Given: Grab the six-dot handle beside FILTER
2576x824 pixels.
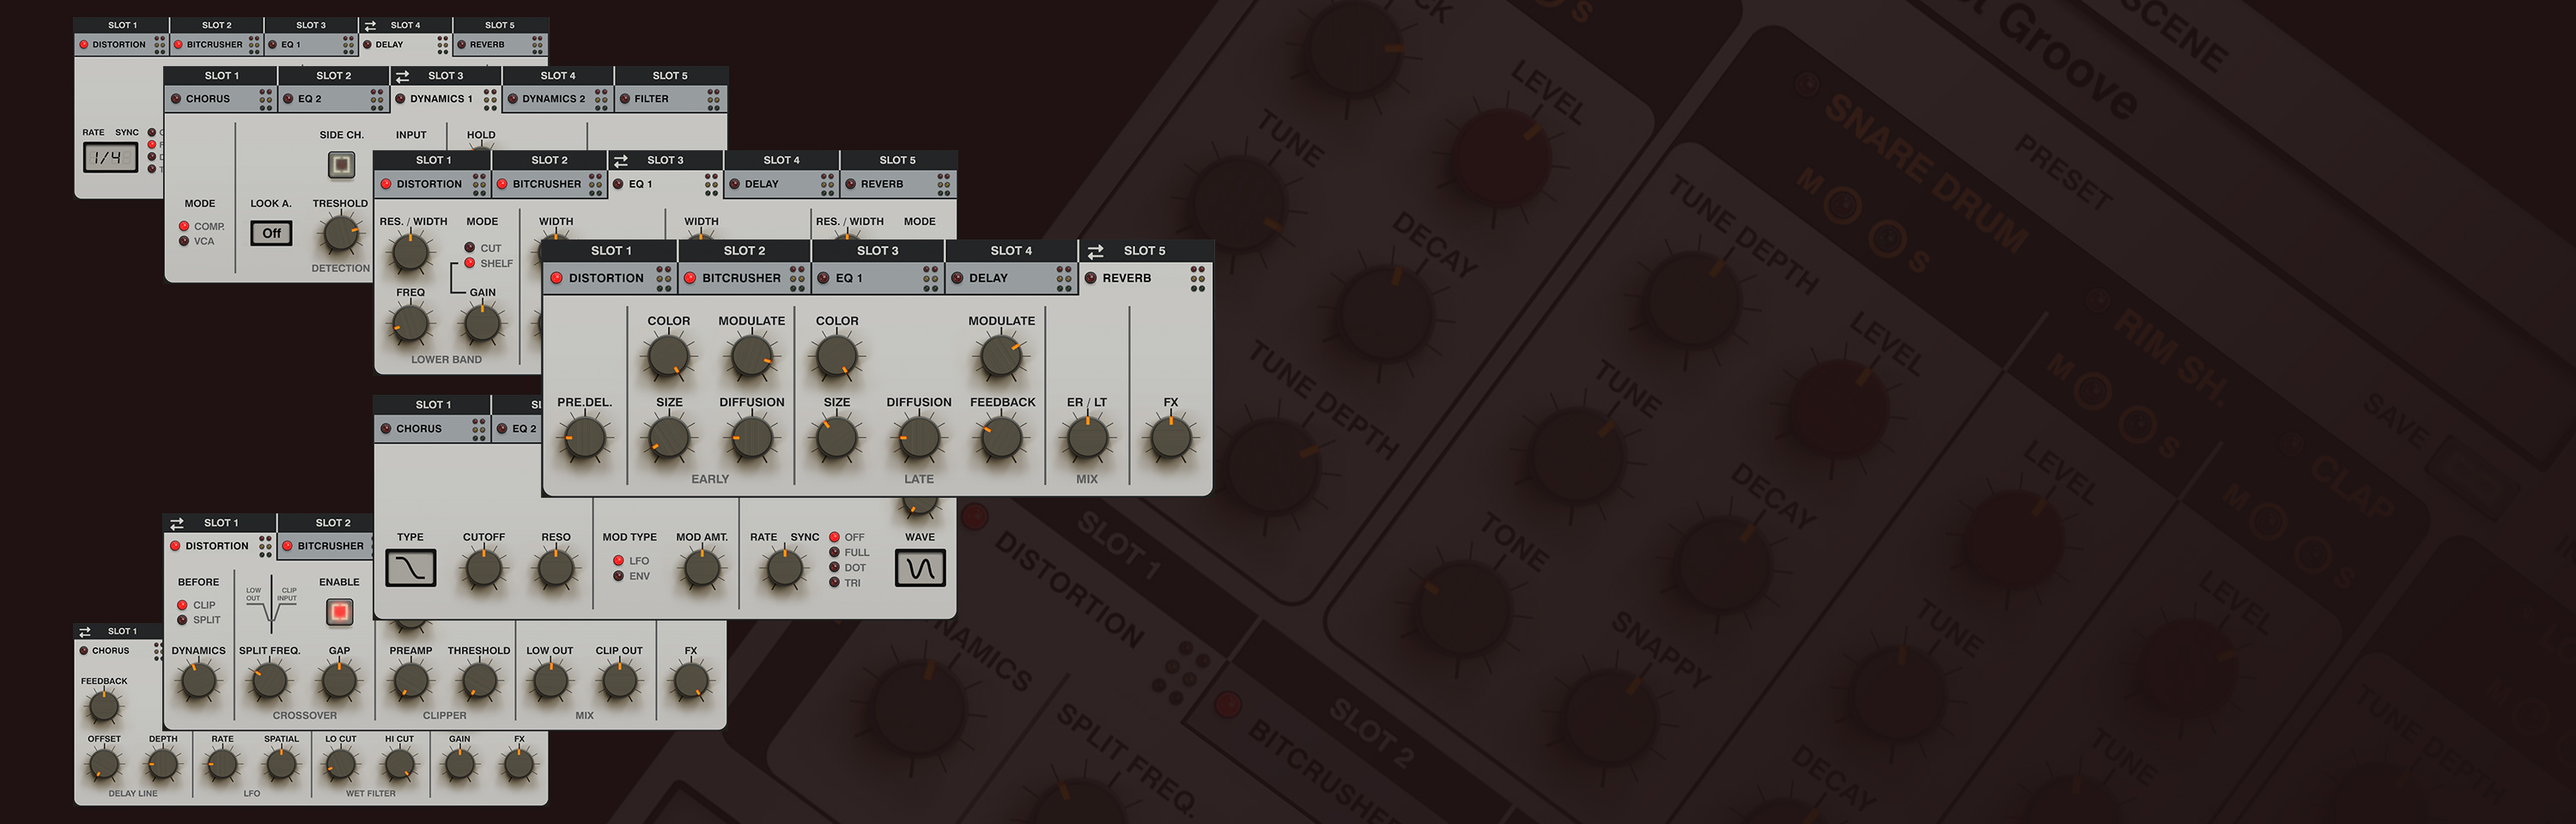Looking at the screenshot, I should click(x=713, y=99).
